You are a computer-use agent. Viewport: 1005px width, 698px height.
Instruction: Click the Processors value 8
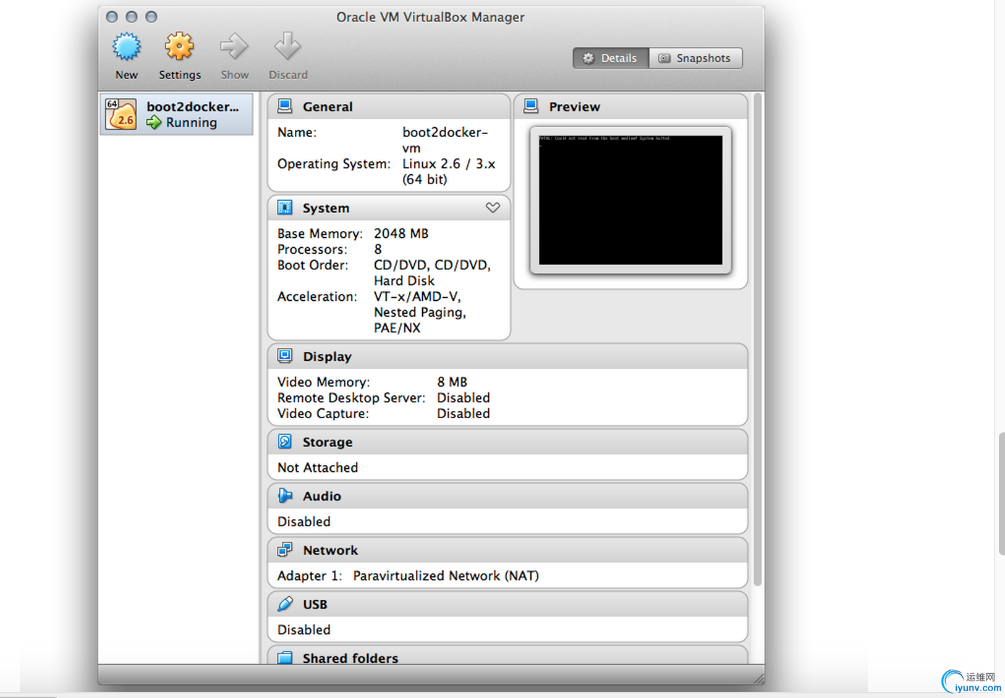(x=378, y=250)
